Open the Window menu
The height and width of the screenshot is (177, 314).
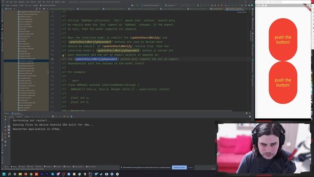58,2
